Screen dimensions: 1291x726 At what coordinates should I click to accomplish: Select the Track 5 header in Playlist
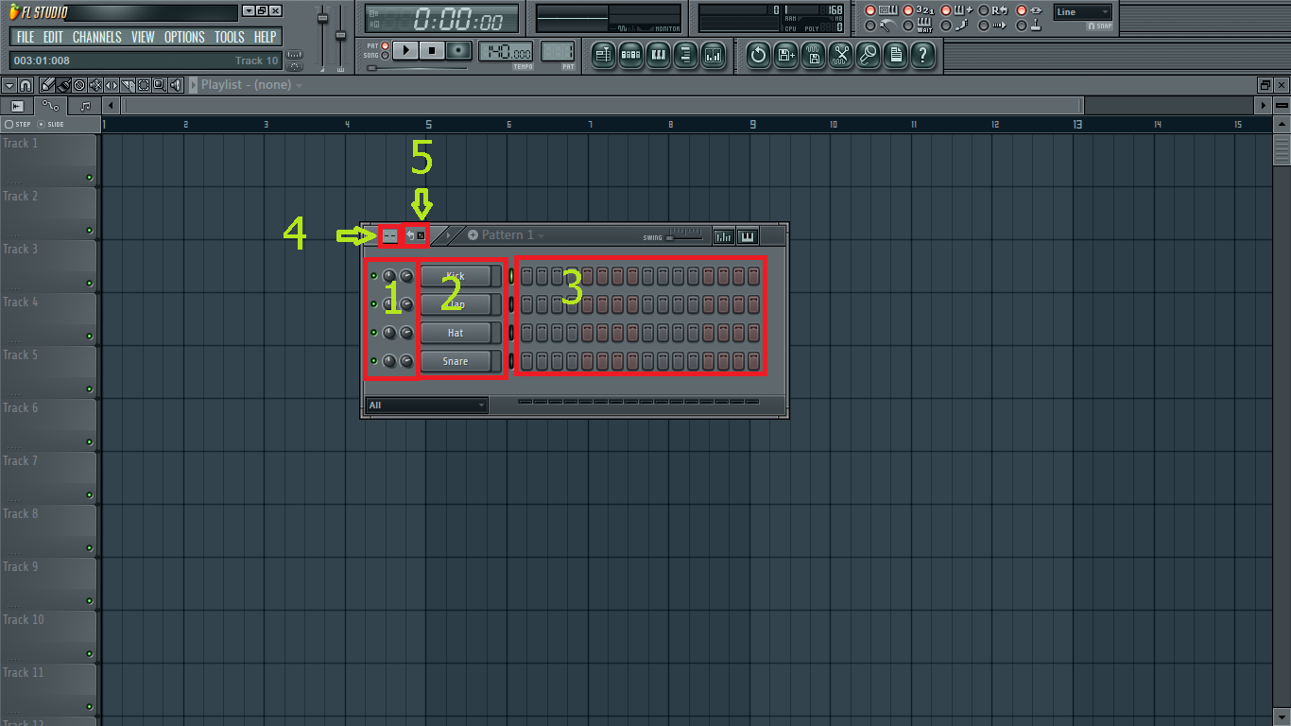[49, 372]
